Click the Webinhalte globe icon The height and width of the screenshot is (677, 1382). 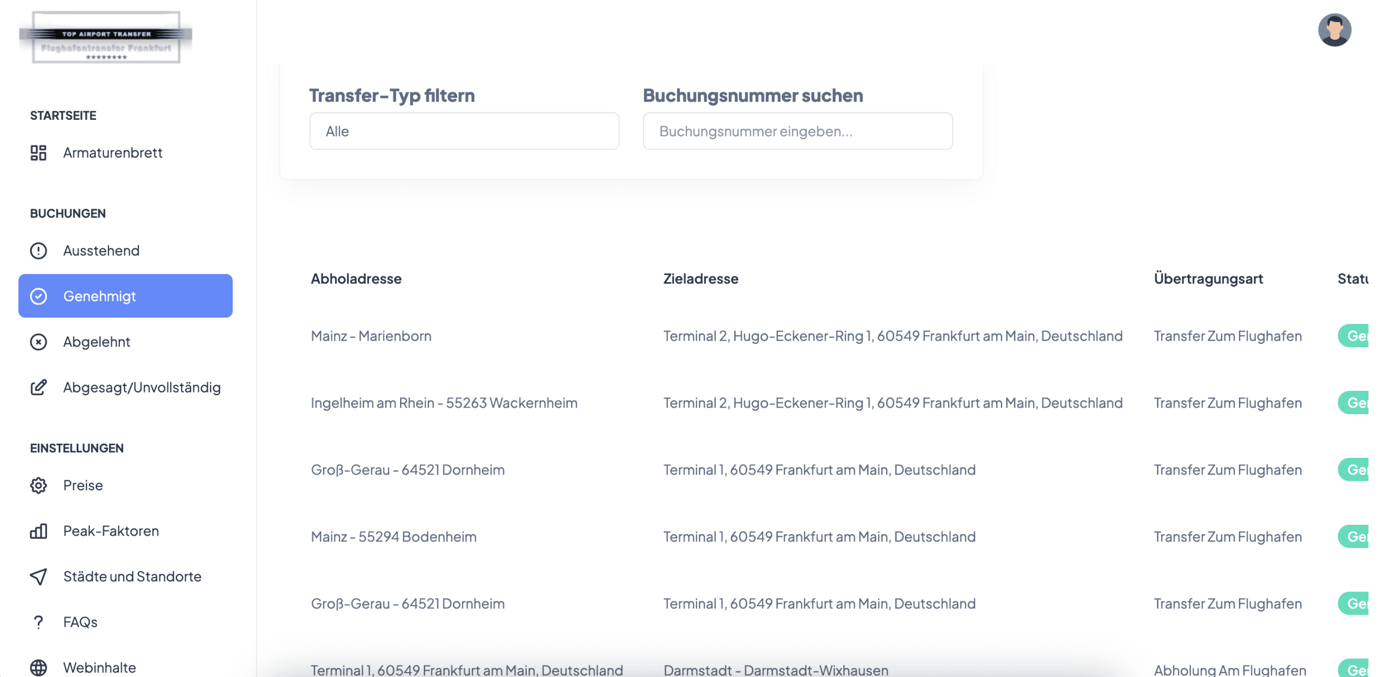pos(38,667)
